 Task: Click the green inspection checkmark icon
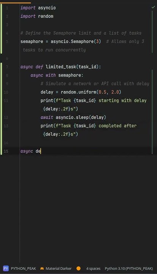(x=153, y=7)
